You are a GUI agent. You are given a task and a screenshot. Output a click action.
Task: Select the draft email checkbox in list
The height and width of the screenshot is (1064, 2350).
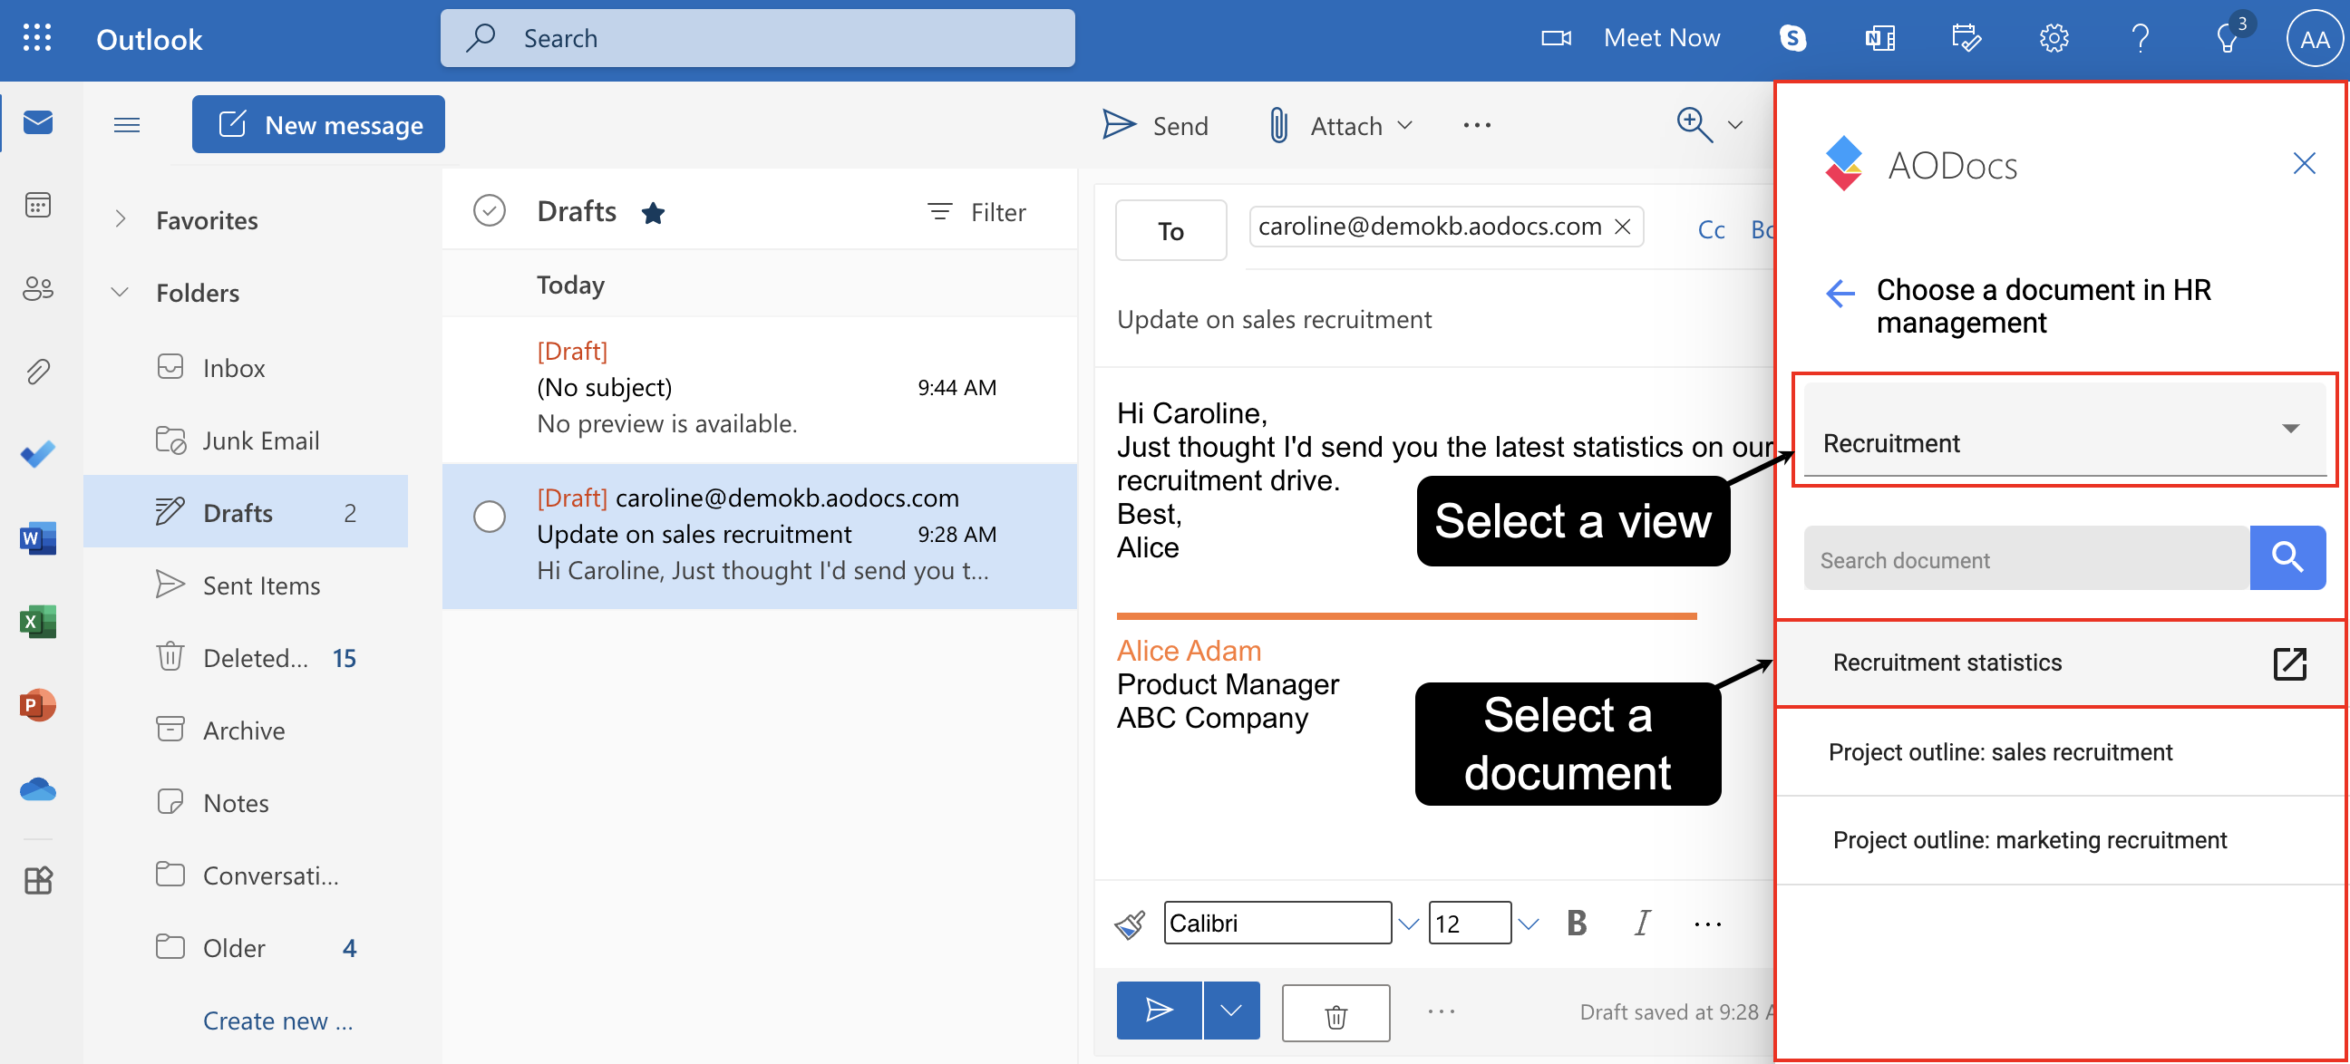coord(490,516)
